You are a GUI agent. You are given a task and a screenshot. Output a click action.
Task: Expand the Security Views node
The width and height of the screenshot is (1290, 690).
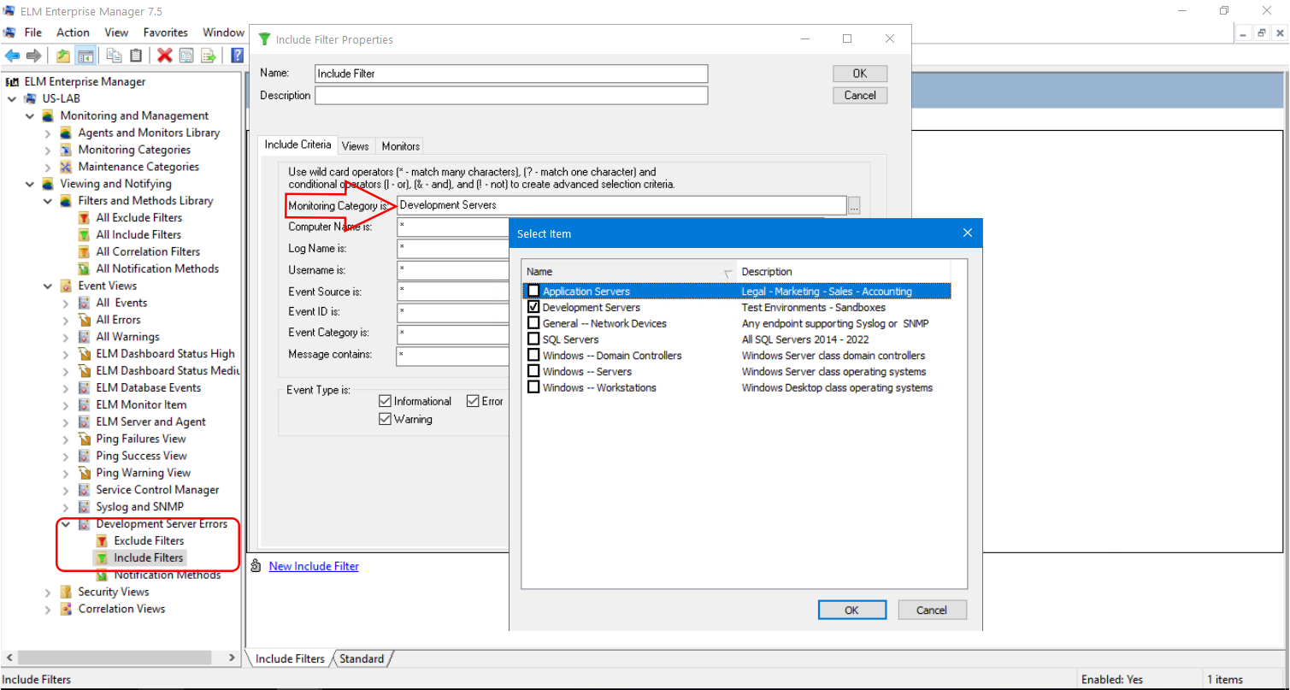[48, 592]
